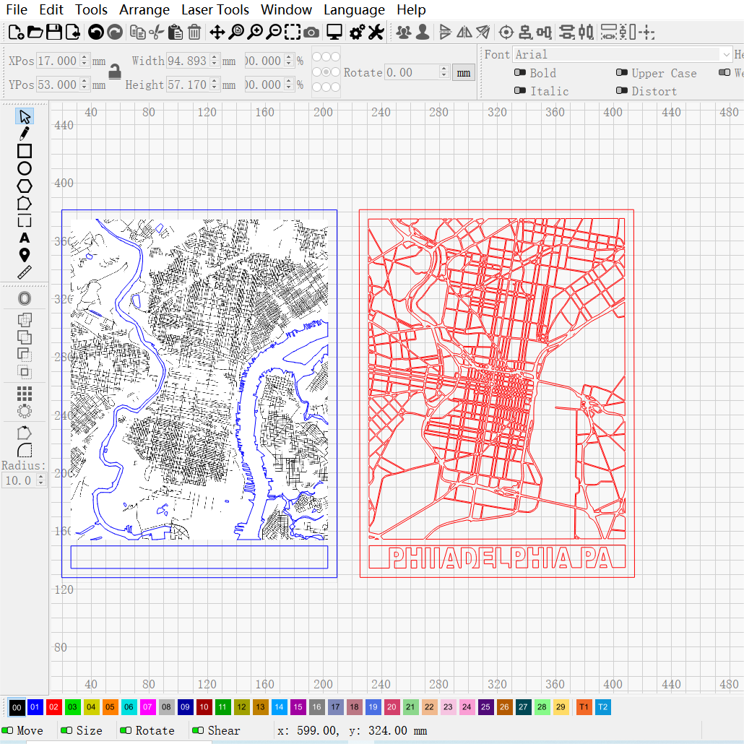Select the Draw lines pencil tool
The width and height of the screenshot is (744, 744).
(25, 134)
